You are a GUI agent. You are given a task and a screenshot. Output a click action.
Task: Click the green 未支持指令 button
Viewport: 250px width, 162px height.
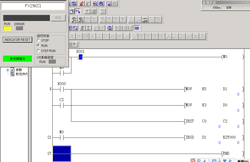click(18, 59)
